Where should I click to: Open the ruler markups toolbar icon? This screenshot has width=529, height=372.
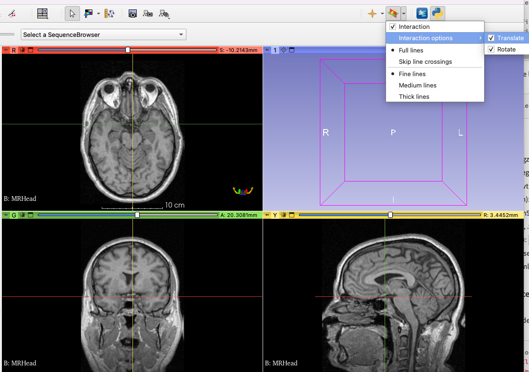(109, 14)
